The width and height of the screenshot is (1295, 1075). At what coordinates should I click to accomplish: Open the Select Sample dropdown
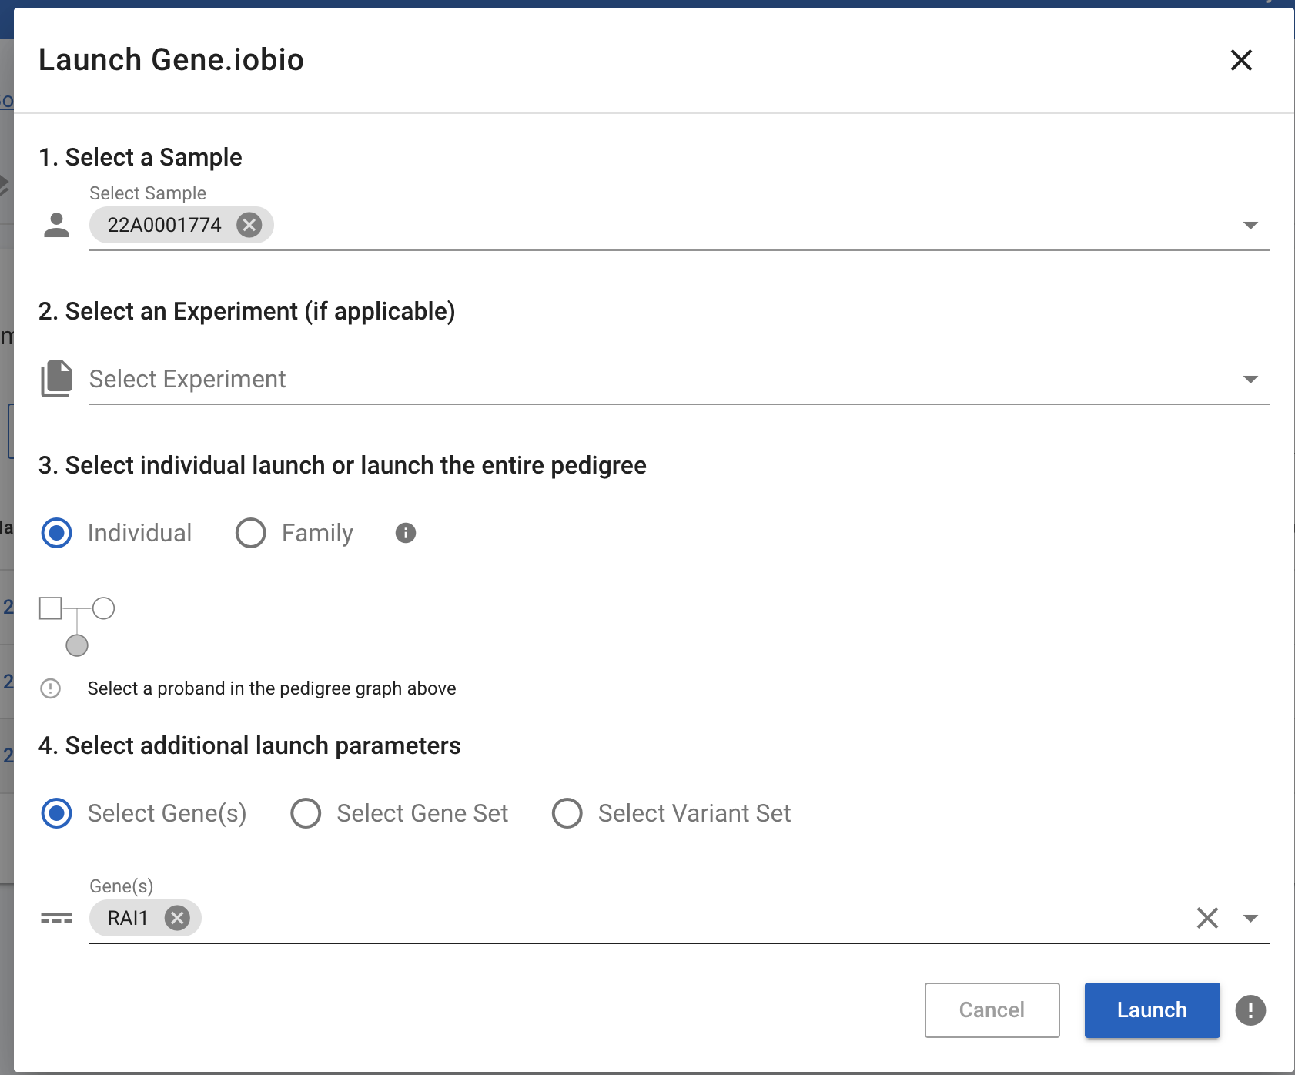[x=1250, y=225]
